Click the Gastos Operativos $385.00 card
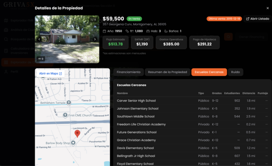Image resolution: width=272 pixels, height=166 pixels. click(x=171, y=43)
